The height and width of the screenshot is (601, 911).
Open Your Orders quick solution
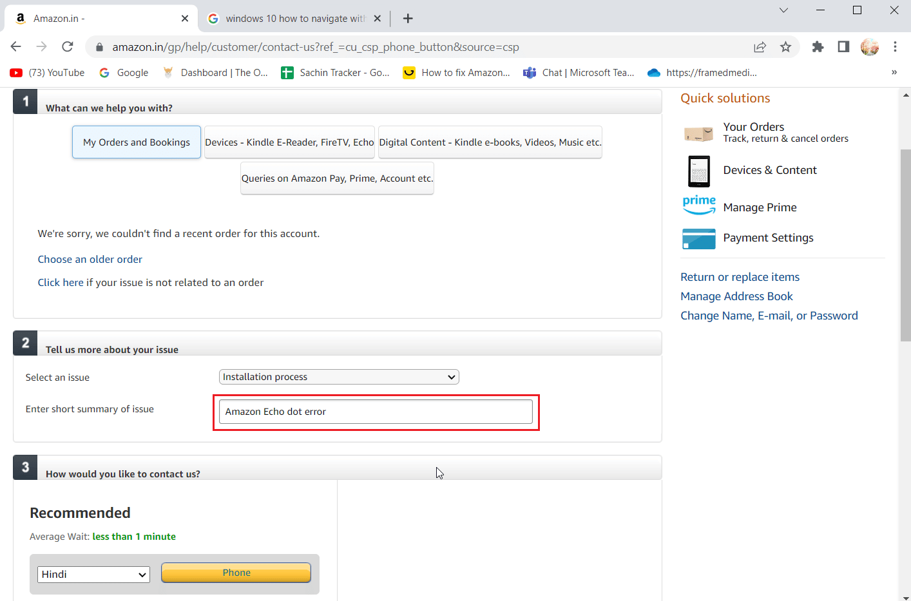click(754, 127)
